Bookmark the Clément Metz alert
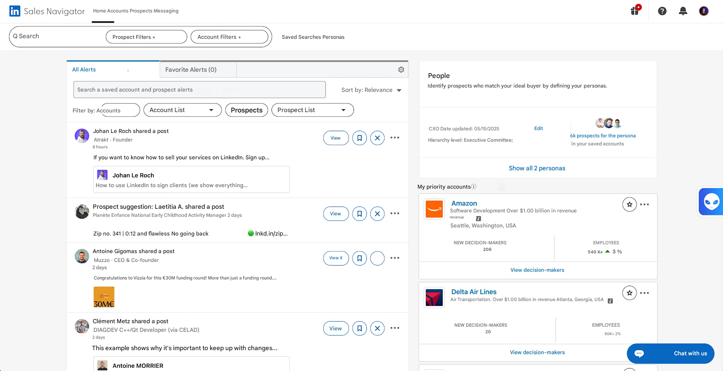Image resolution: width=723 pixels, height=371 pixels. tap(359, 329)
